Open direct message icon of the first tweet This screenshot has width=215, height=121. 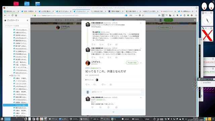click(x=116, y=44)
